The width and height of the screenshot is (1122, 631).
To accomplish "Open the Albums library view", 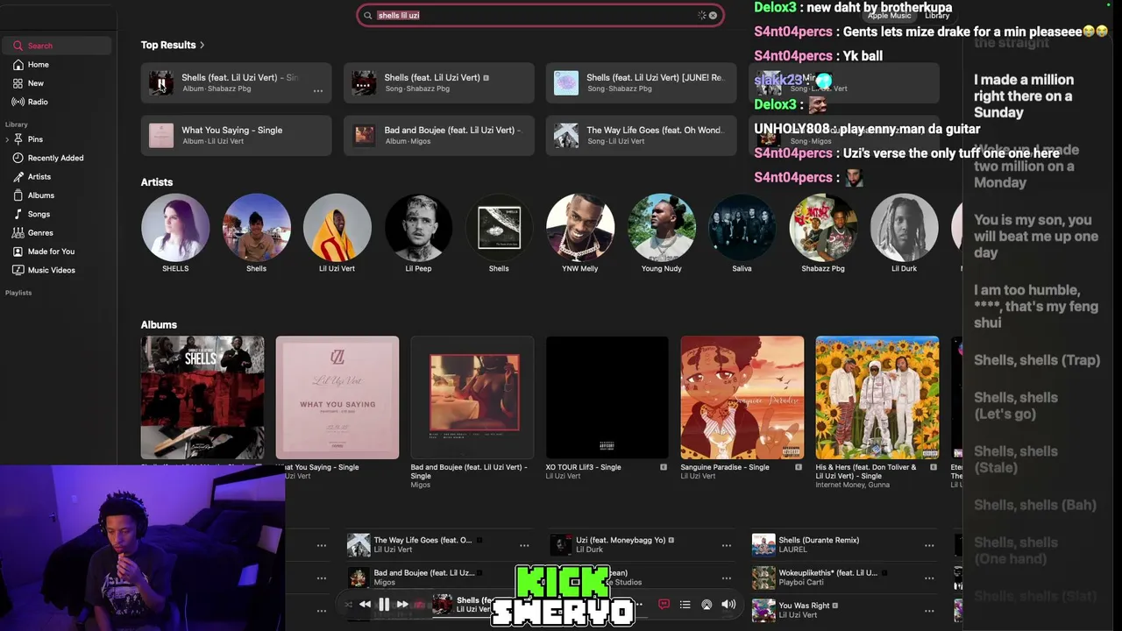I will (56, 195).
